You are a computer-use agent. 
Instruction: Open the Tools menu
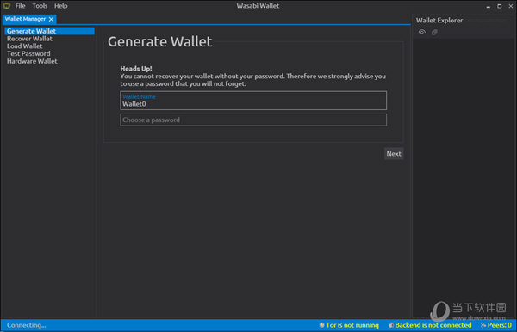[40, 6]
